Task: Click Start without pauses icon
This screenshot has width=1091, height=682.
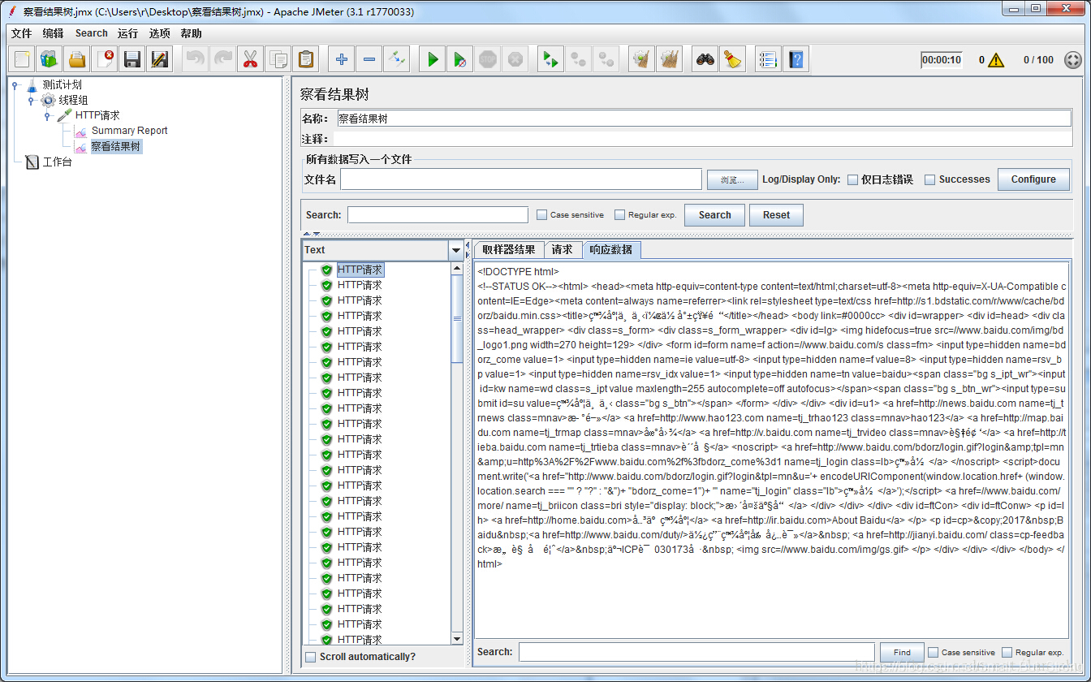Action: tap(460, 59)
